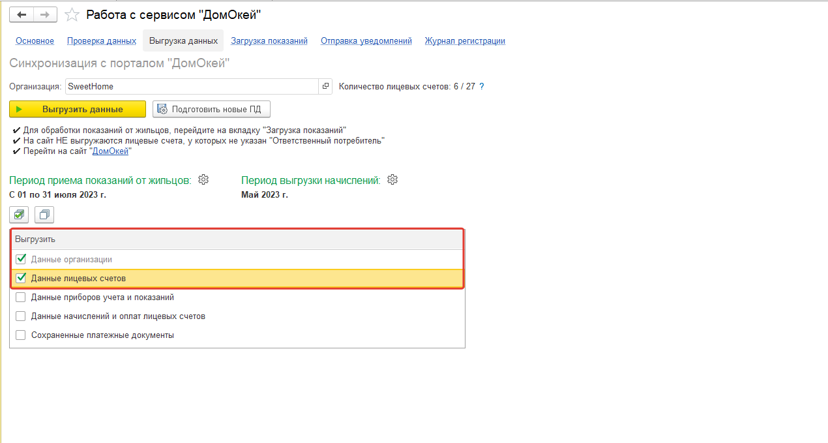Toggle Данные организации checkbox

point(21,259)
